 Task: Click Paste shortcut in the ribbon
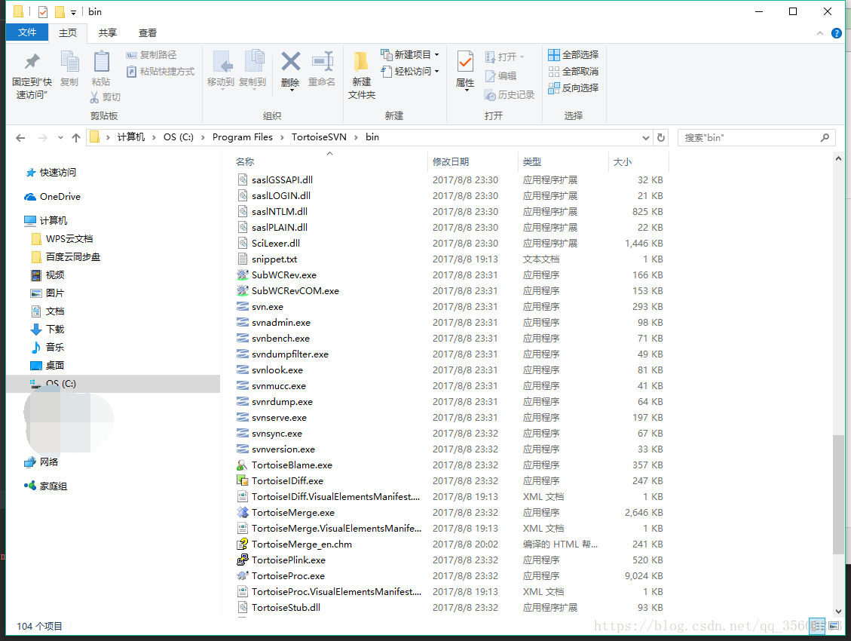tap(160, 71)
